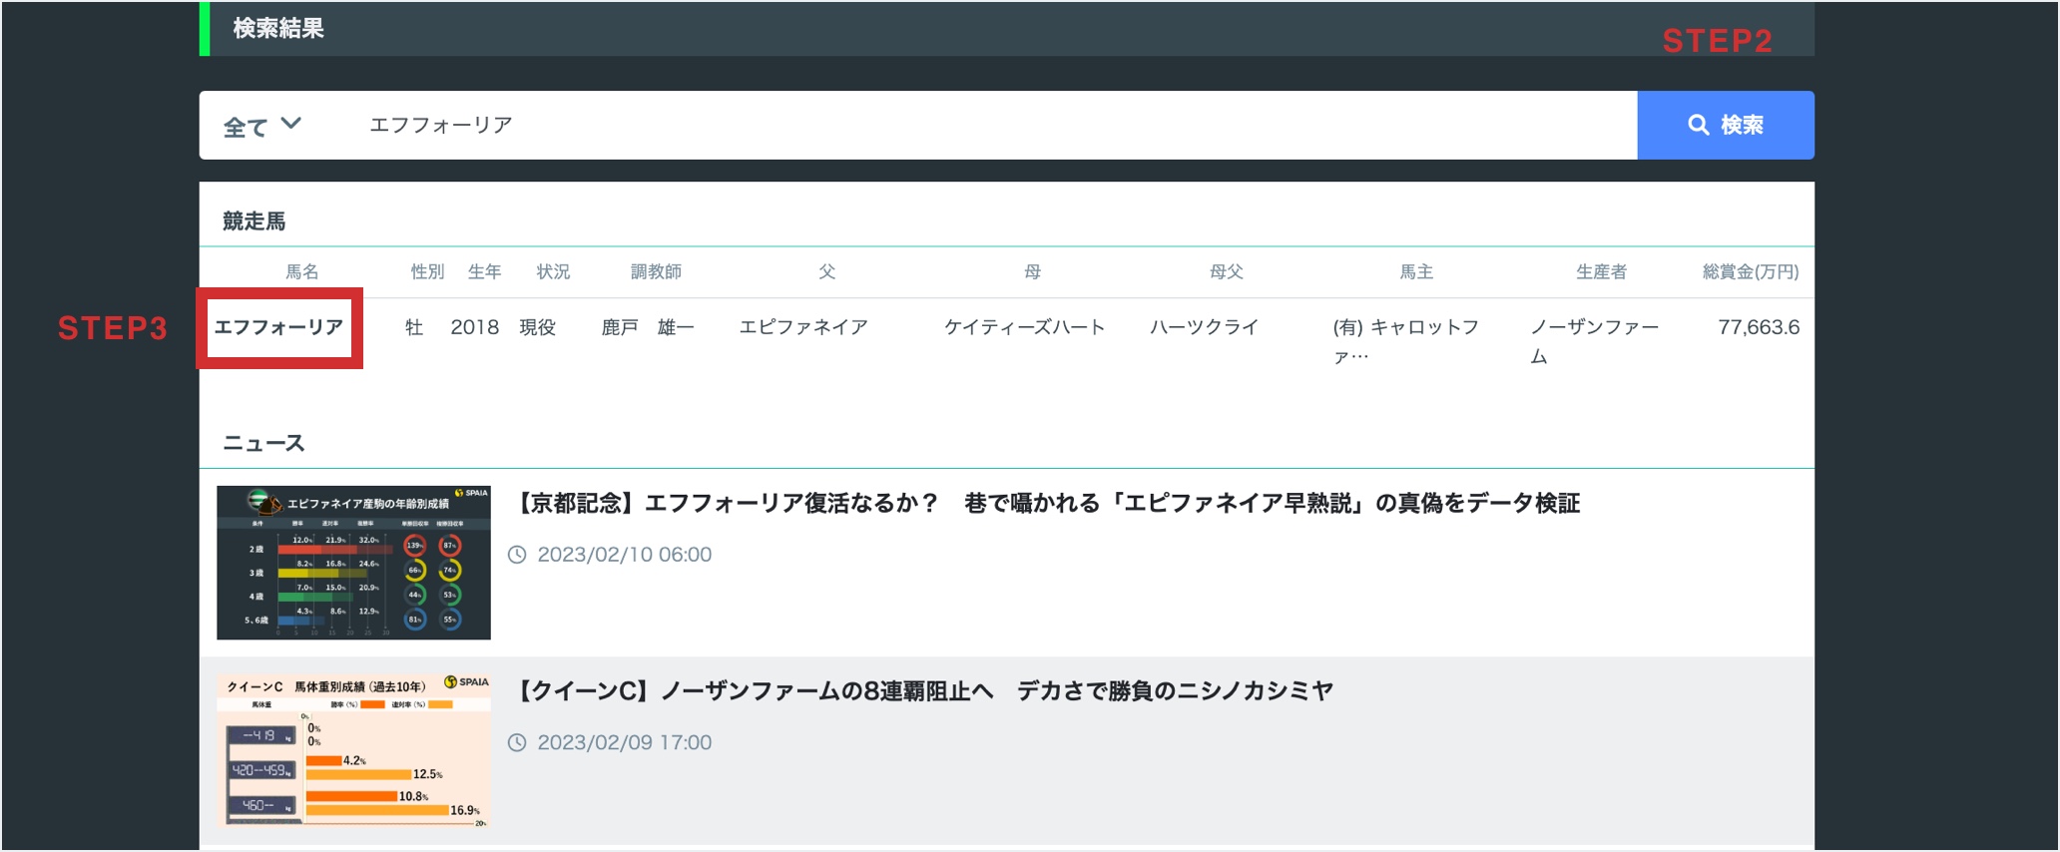Image resolution: width=2060 pixels, height=852 pixels.
Task: Click trainer name 鹿戸 雄一
Action: pyautogui.click(x=648, y=327)
